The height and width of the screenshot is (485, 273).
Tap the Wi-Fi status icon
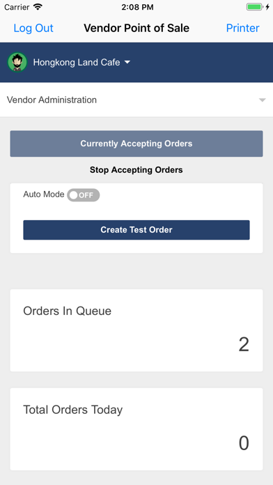[x=38, y=7]
